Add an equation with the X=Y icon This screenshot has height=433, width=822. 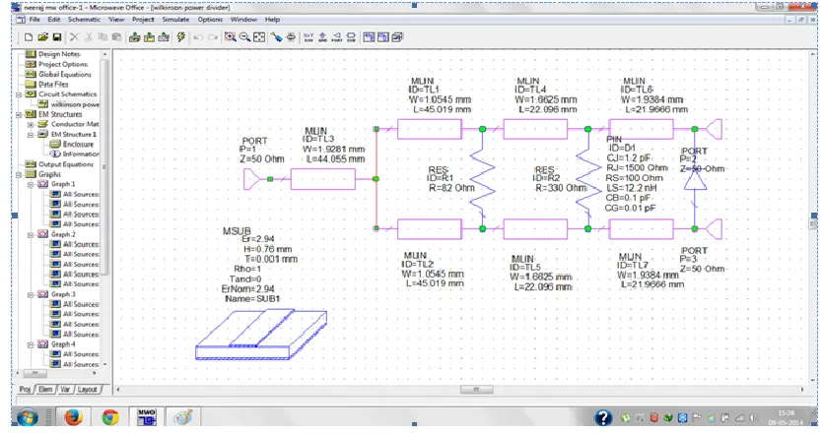308,37
